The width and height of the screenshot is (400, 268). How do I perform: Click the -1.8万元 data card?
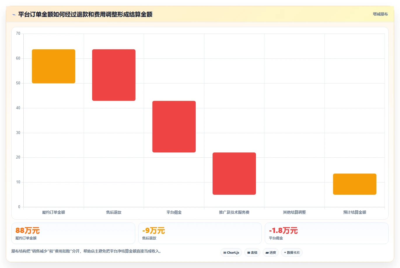pyautogui.click(x=327, y=233)
